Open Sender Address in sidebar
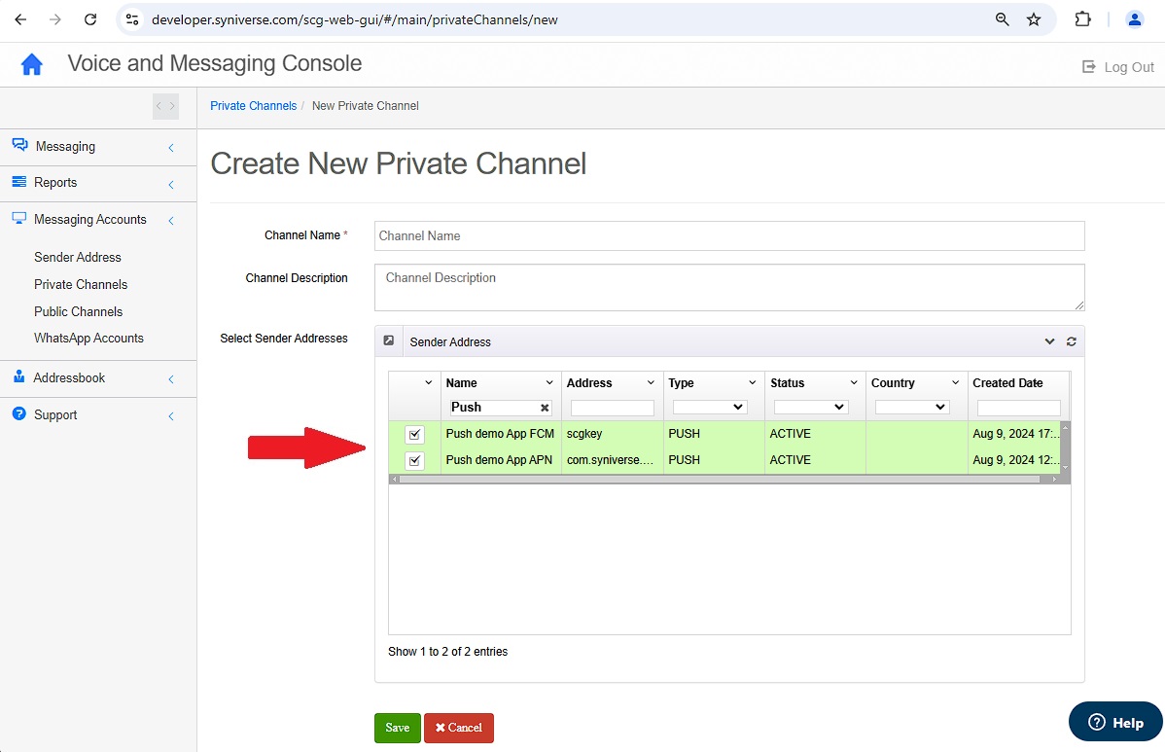 77,257
